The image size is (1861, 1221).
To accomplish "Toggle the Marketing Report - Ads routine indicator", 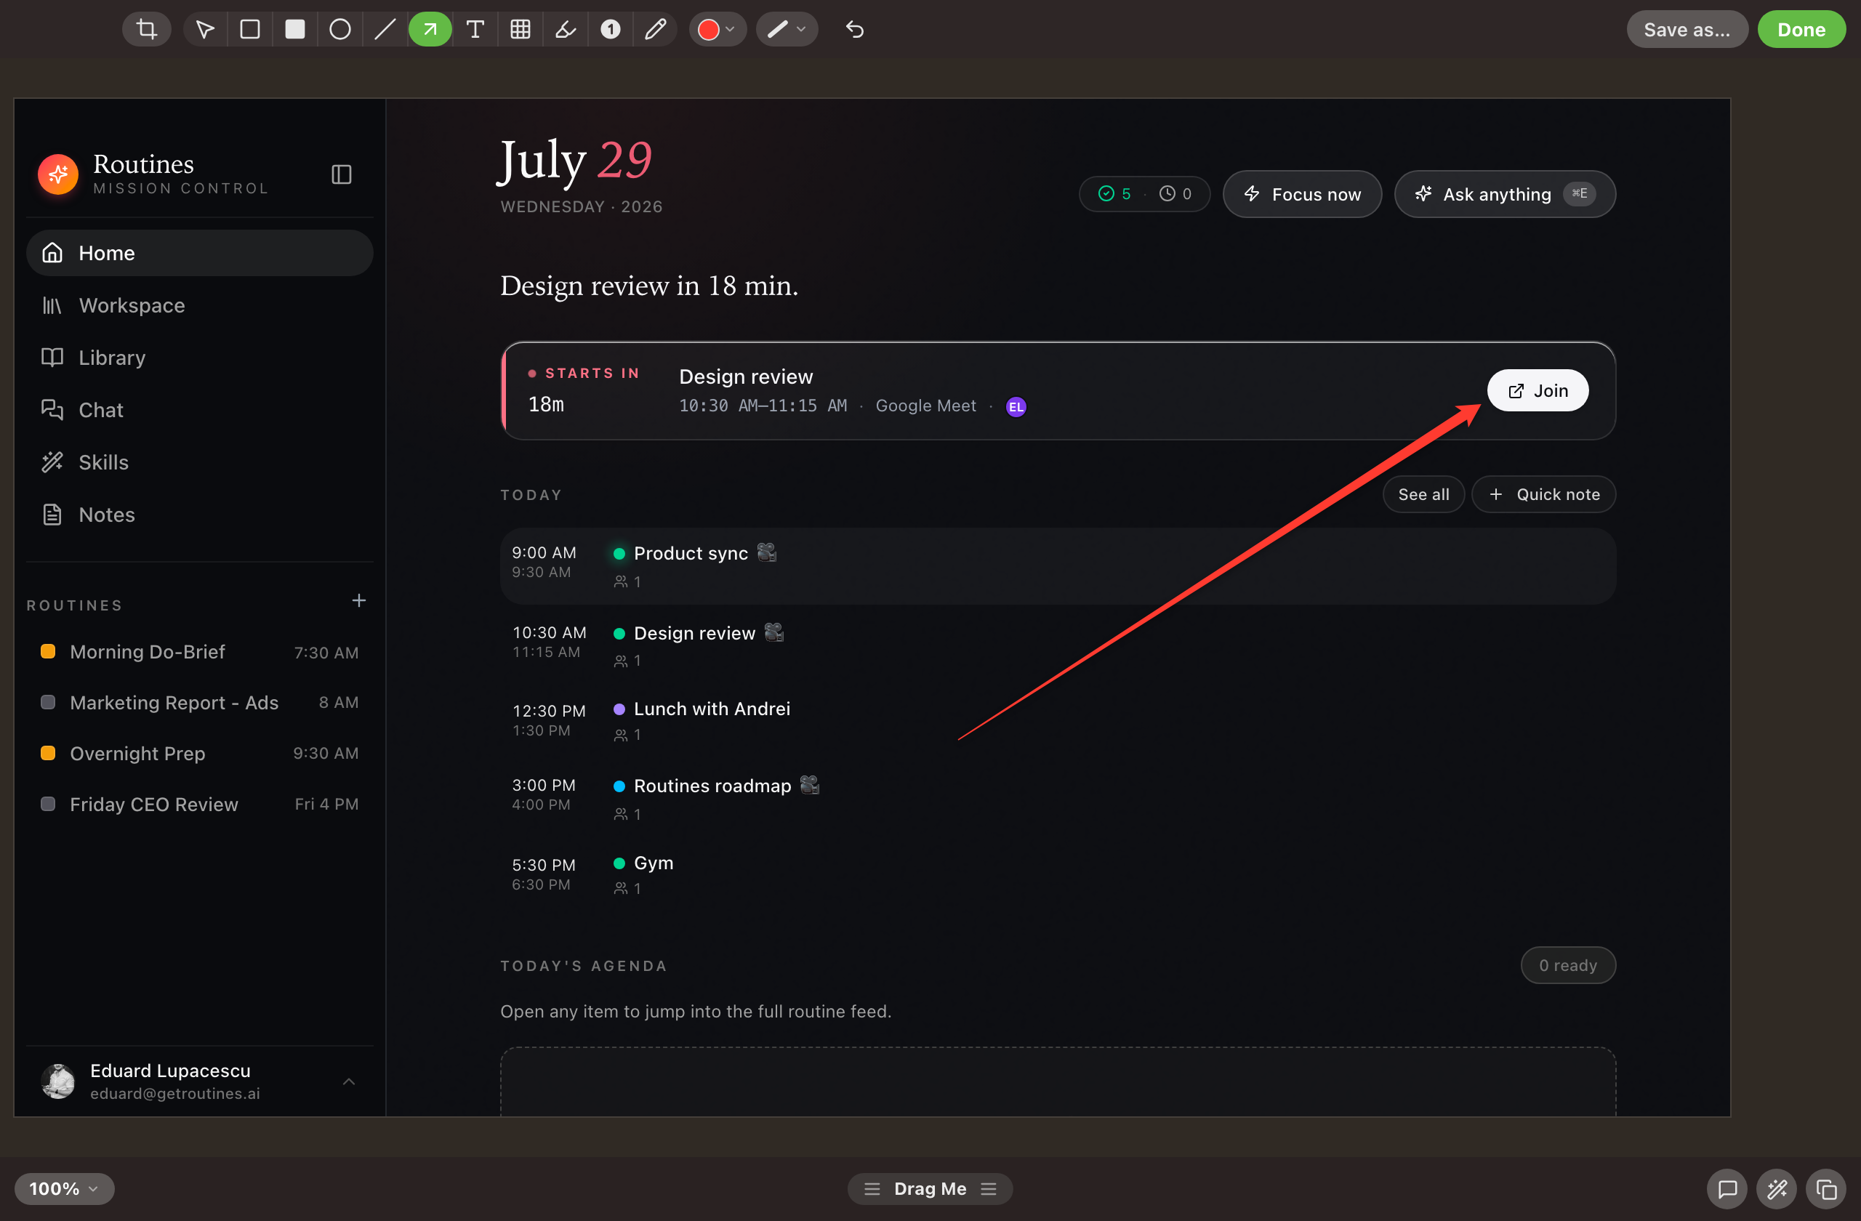I will point(48,703).
